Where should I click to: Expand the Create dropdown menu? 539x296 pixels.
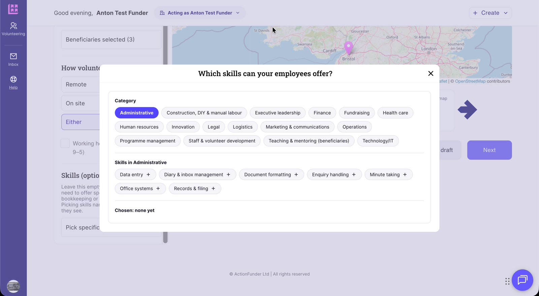490,13
